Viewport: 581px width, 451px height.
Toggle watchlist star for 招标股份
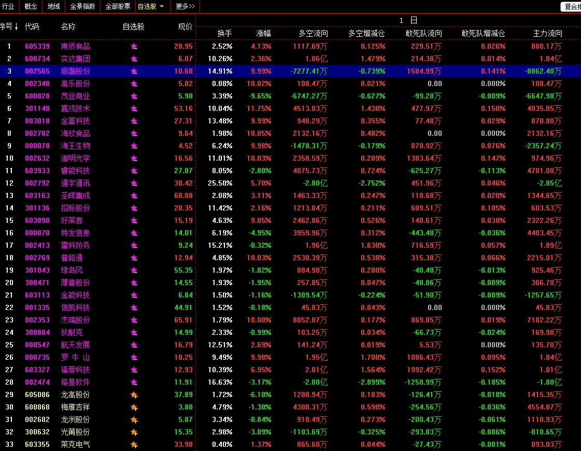coord(134,208)
